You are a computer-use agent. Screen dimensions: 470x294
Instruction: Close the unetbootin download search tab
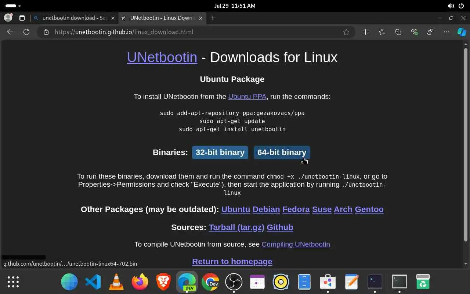tap(113, 18)
